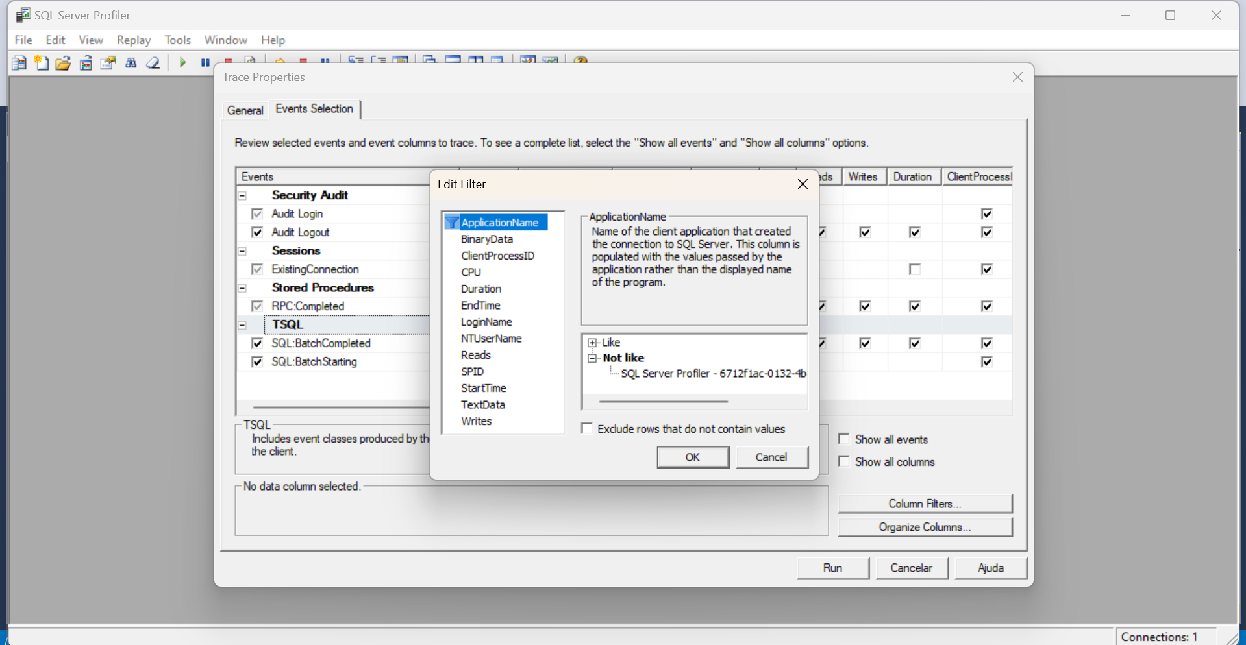
Task: Select ClientProcessID in the filter column list
Action: pyautogui.click(x=498, y=256)
